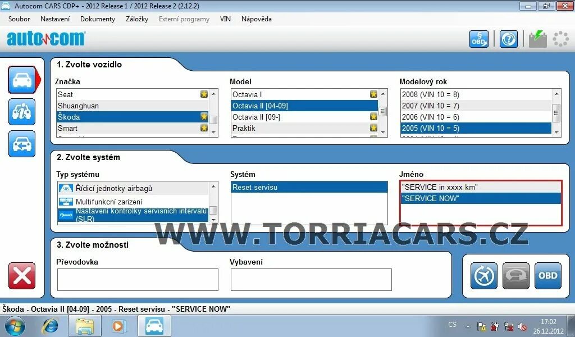Image resolution: width=575 pixels, height=337 pixels.
Task: Open the OBD legislation icon in header
Action: coord(479,39)
